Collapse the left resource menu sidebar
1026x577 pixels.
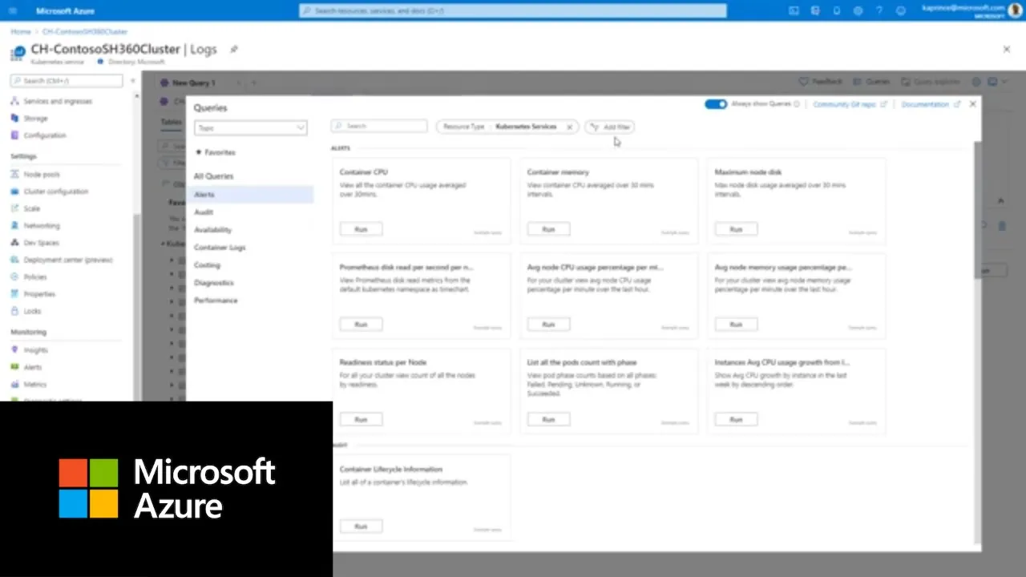133,81
